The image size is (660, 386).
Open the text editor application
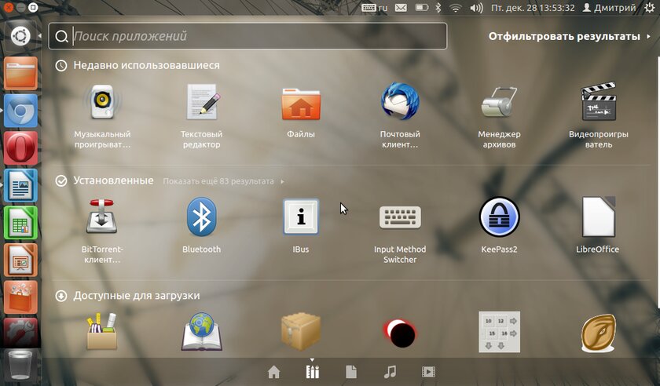click(x=201, y=103)
